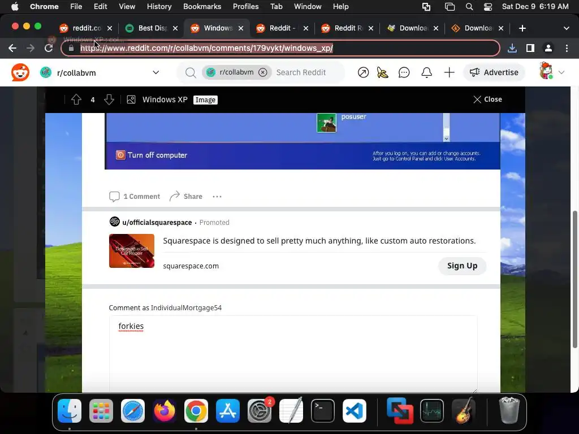Click the search magnifier in Reddit header
Viewport: 579px width, 434px height.
pos(191,73)
